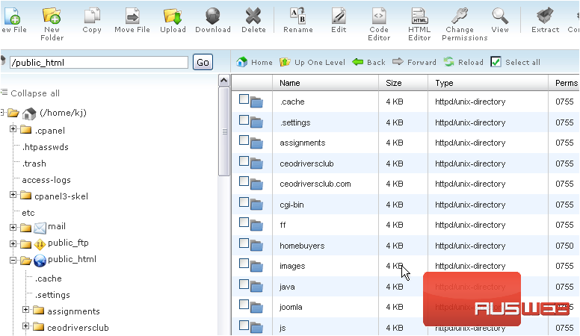Expand the .cpanel tree folder

(13, 128)
